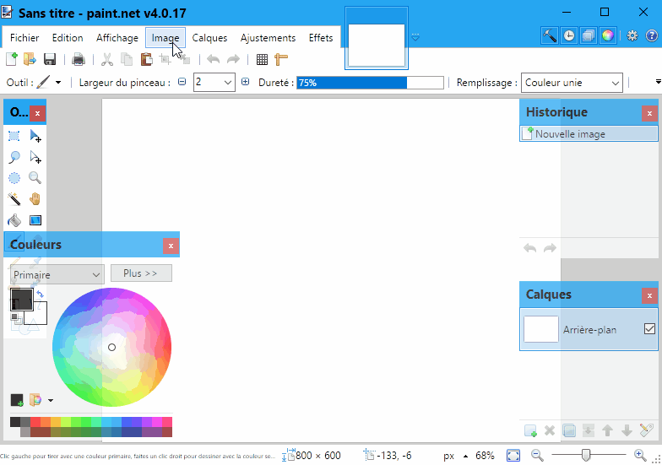Open the Fichier menu

(x=24, y=38)
